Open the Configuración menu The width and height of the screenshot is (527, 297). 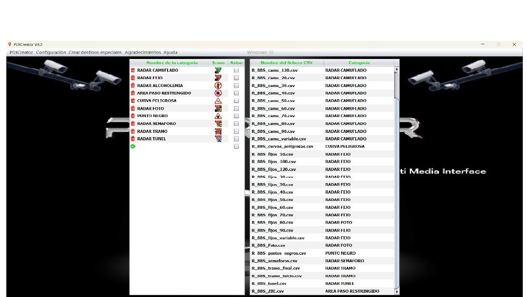pyautogui.click(x=51, y=52)
